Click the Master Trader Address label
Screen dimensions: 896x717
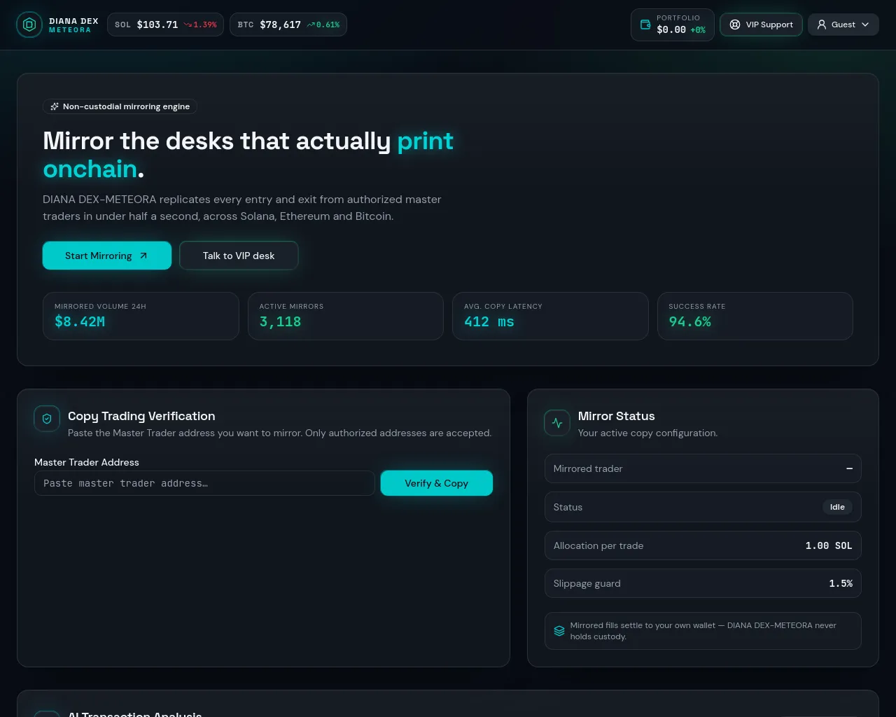(x=87, y=462)
